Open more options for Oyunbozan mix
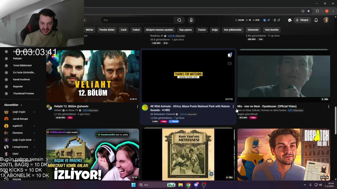Viewport: 337px width, 189px height. click(x=329, y=107)
